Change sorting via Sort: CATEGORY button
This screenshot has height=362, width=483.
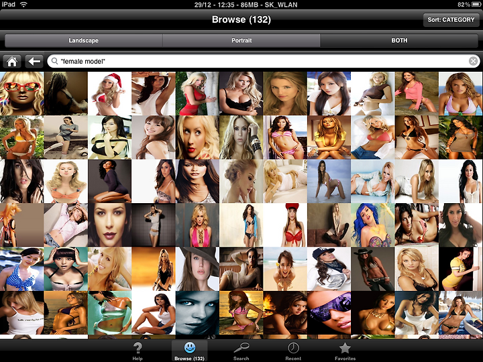(x=451, y=19)
